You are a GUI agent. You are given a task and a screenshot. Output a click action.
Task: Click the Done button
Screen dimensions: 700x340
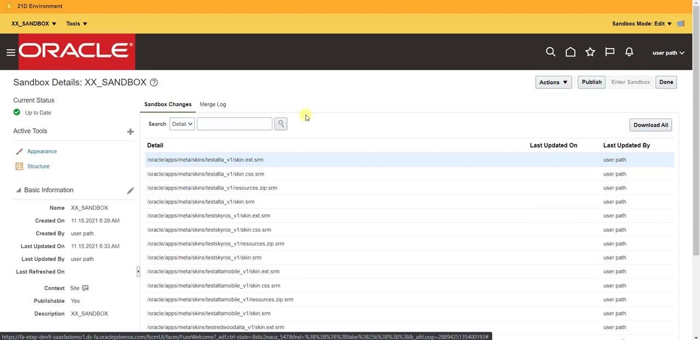pyautogui.click(x=666, y=82)
